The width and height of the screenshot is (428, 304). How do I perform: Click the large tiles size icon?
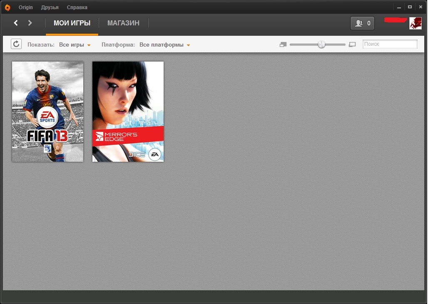tap(352, 44)
